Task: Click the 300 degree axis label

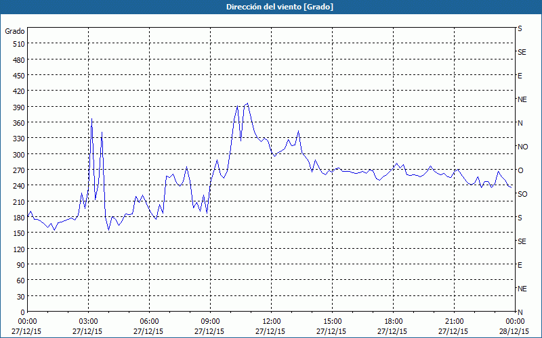Action: coord(19,155)
